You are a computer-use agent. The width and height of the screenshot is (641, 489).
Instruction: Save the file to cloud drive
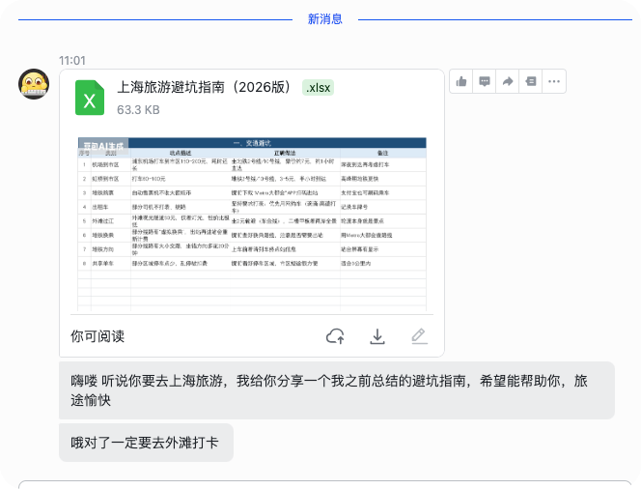[x=335, y=336]
